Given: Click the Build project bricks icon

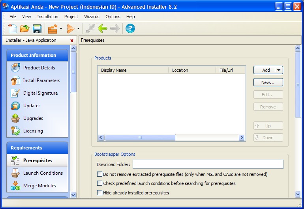Looking at the screenshot, I should click(53, 29).
